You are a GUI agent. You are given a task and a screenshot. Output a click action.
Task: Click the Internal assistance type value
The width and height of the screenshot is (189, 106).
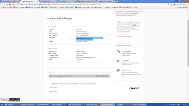pyautogui.click(x=82, y=32)
